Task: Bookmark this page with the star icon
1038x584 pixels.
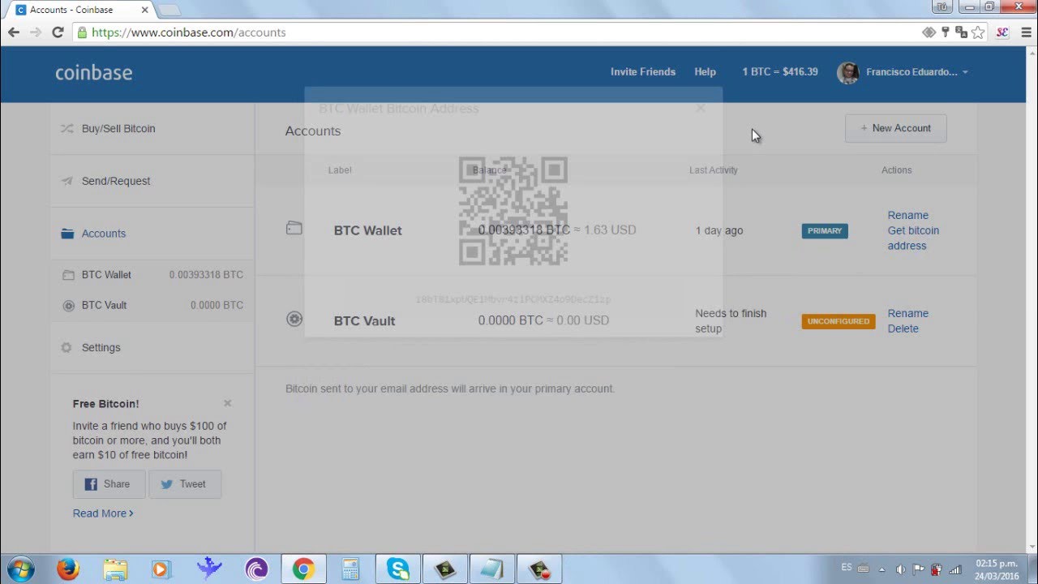Action: point(978,32)
